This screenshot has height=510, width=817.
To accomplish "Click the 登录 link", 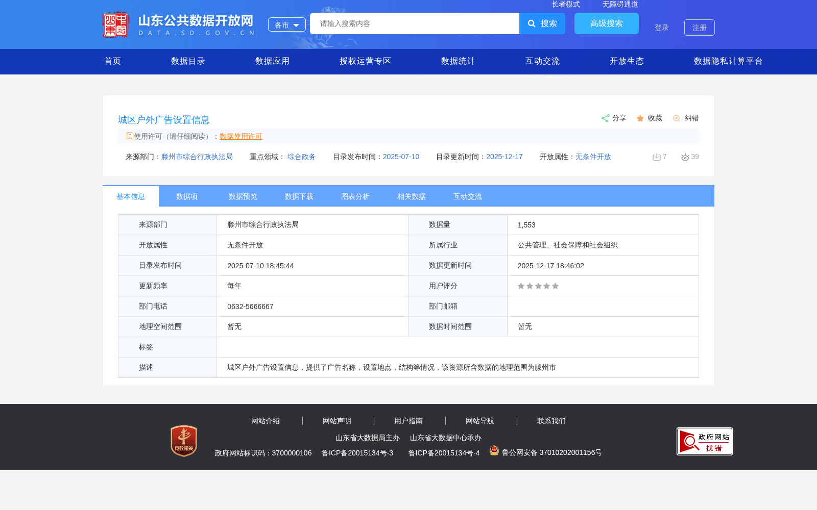I will coord(662,28).
